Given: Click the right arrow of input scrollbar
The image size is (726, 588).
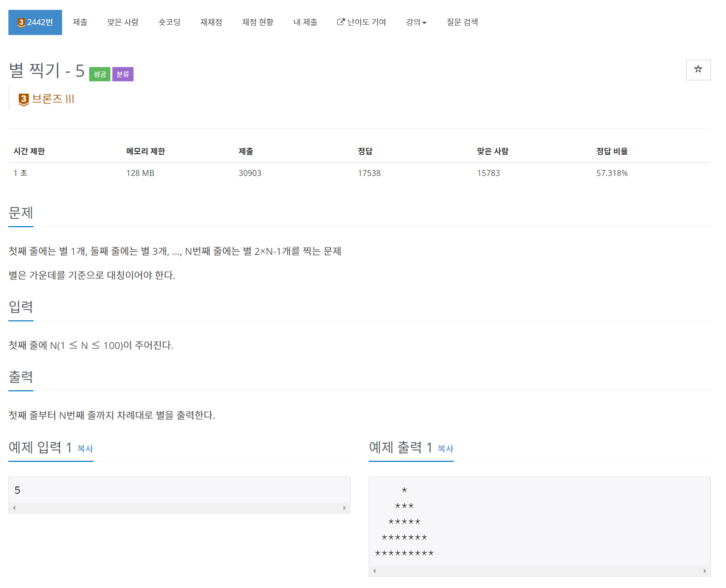Looking at the screenshot, I should 345,508.
